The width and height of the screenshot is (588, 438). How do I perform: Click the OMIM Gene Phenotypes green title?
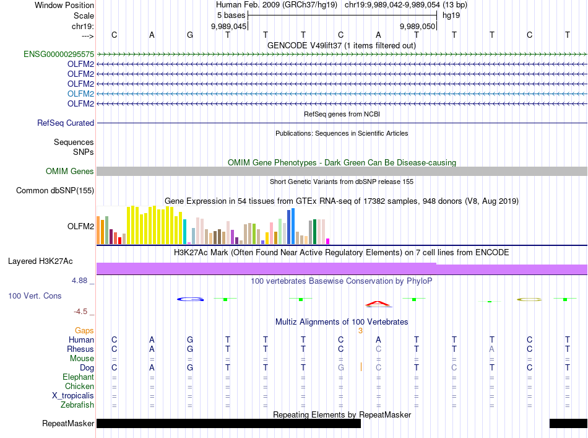(x=342, y=162)
